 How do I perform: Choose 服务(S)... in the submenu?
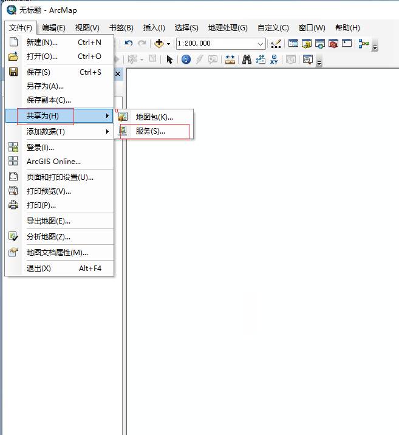(x=154, y=131)
